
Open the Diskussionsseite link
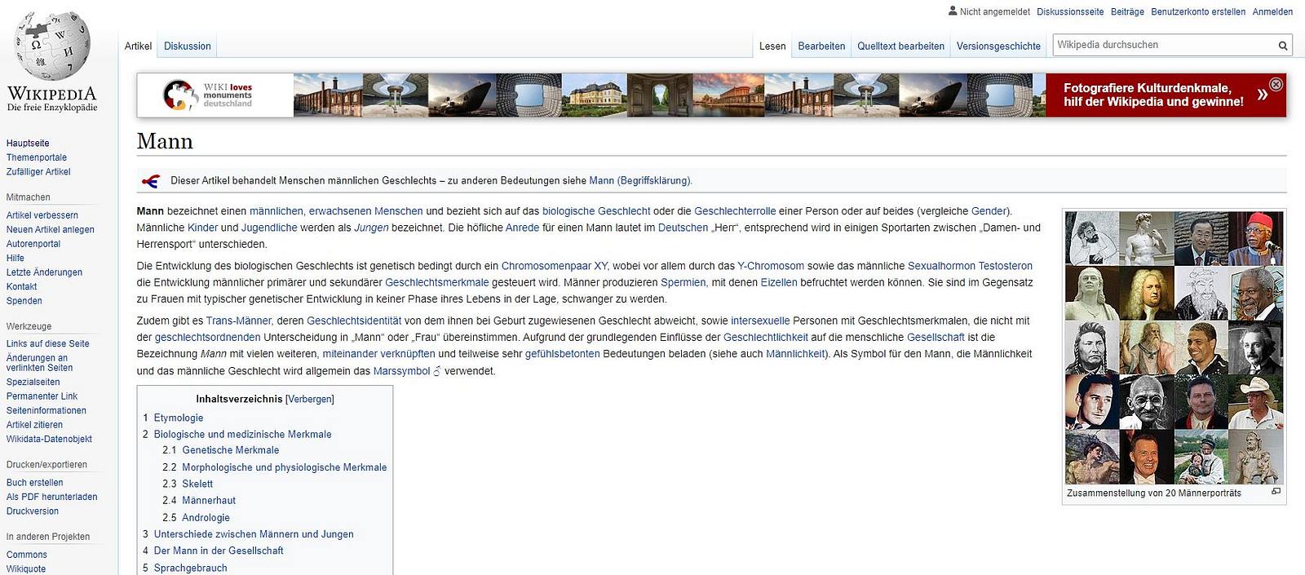coord(1070,11)
